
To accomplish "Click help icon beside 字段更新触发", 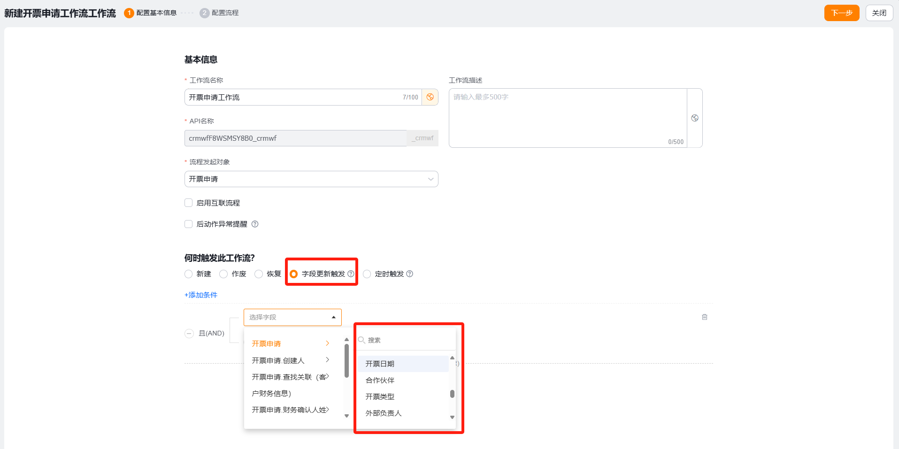I will click(x=351, y=274).
